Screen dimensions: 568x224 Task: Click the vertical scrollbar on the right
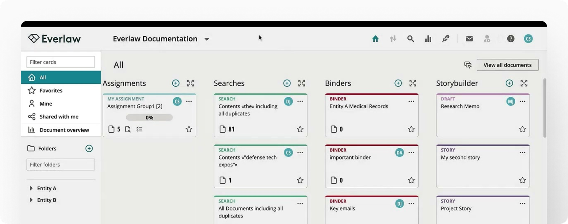pyautogui.click(x=545, y=108)
